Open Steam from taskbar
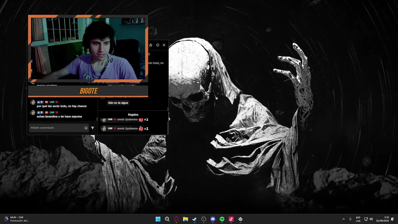Image resolution: width=398 pixels, height=224 pixels. 195,219
